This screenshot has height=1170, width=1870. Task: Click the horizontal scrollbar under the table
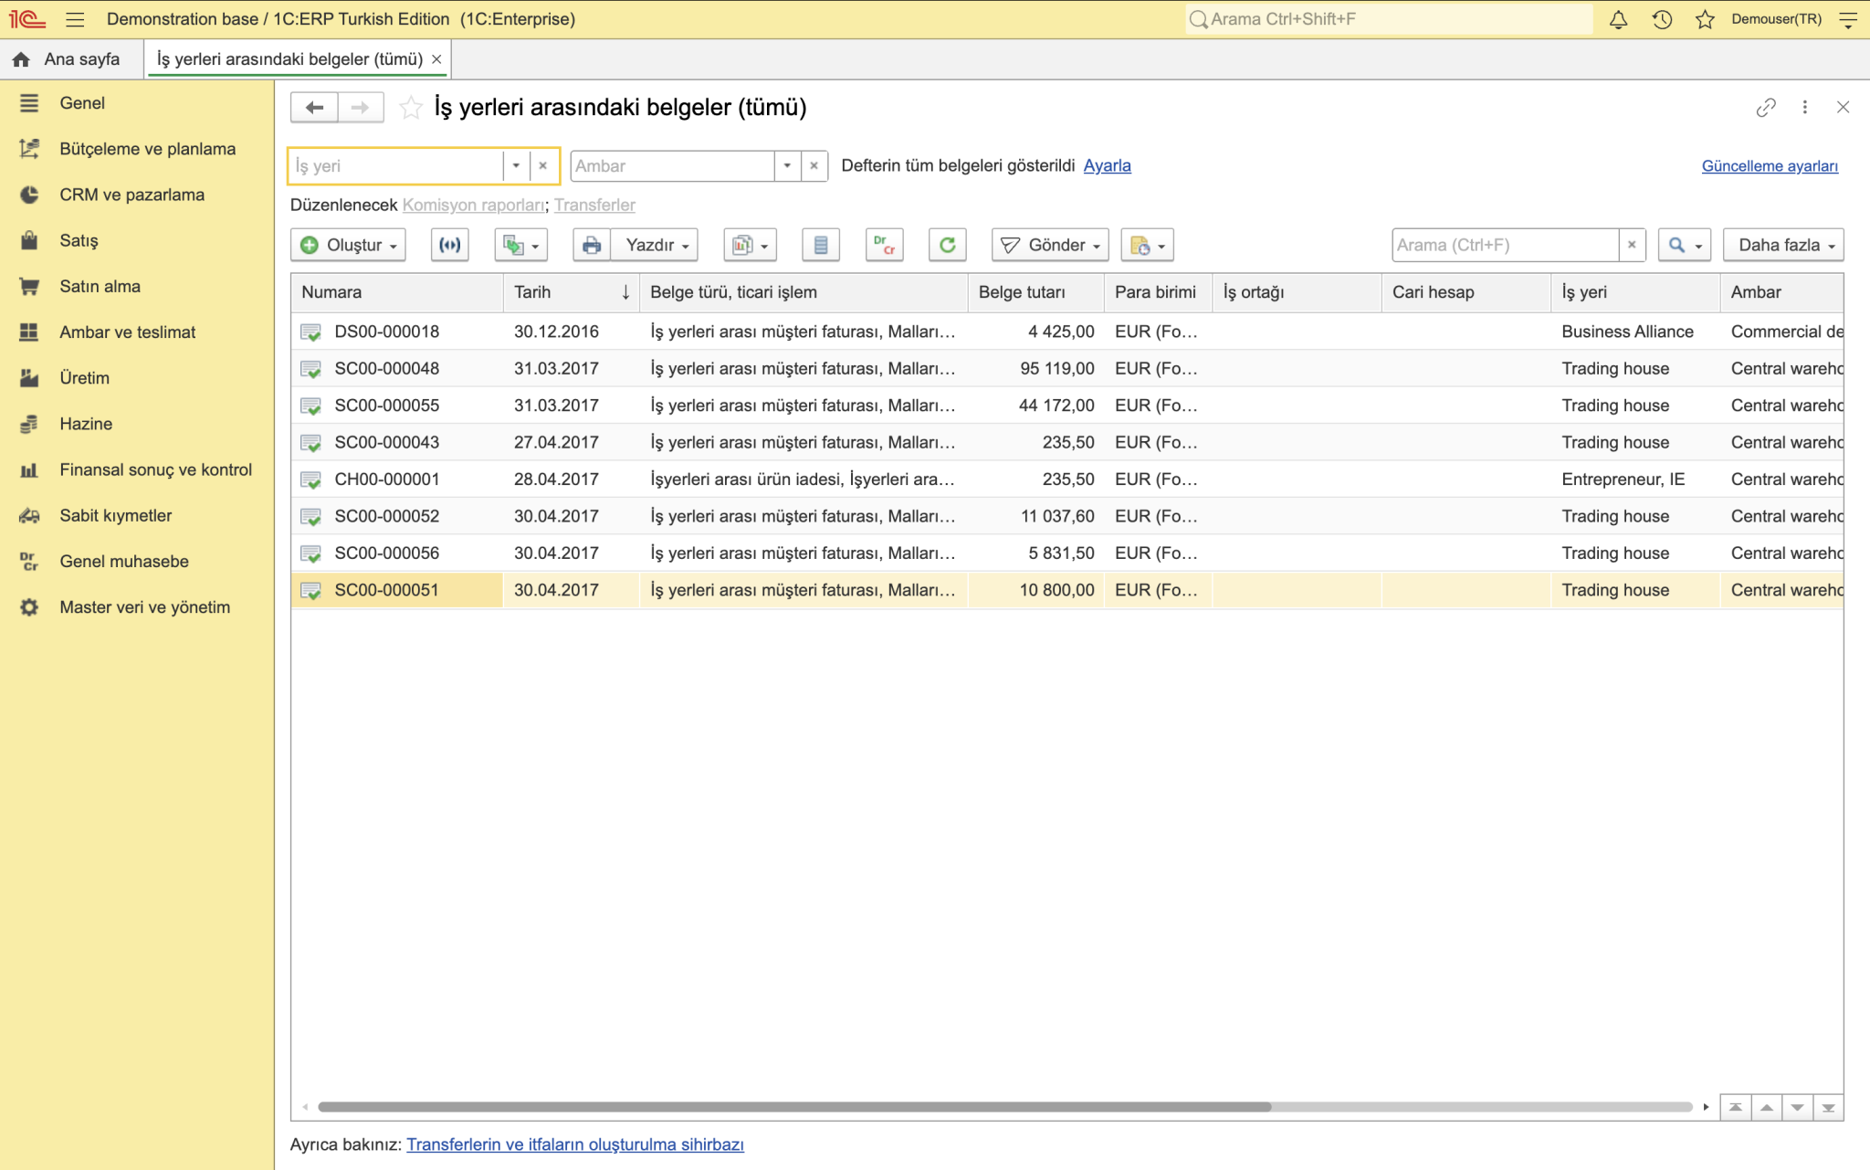tap(794, 1107)
